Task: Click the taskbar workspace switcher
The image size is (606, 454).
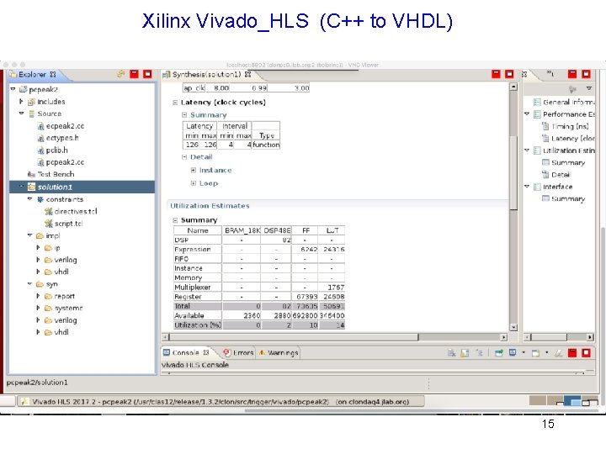Action: (x=564, y=401)
